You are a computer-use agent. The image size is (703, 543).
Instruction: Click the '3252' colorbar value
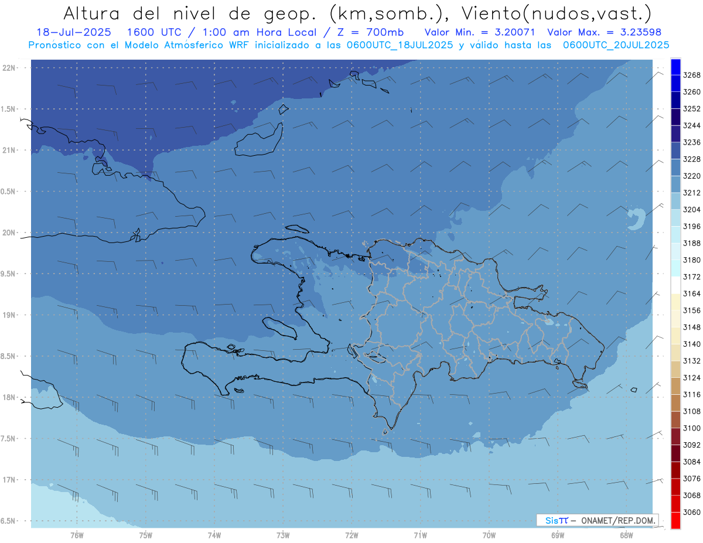pyautogui.click(x=692, y=109)
